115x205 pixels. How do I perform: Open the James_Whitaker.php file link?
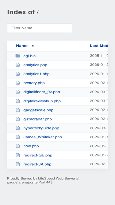click(x=43, y=137)
